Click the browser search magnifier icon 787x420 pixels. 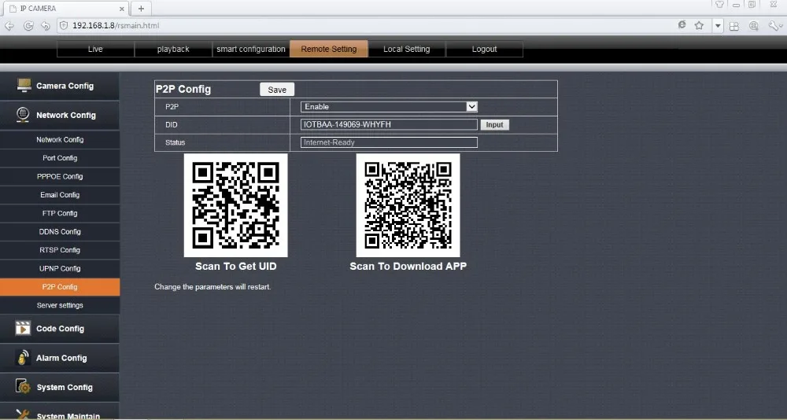(753, 26)
